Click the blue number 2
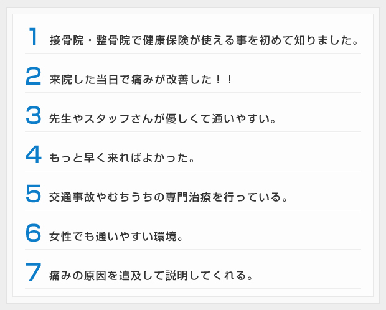This screenshot has height=310, width=386. pyautogui.click(x=33, y=76)
